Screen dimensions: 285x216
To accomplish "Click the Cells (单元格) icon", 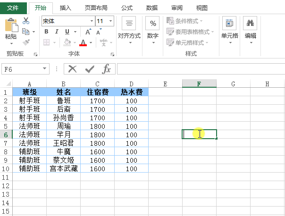I will [x=229, y=23].
